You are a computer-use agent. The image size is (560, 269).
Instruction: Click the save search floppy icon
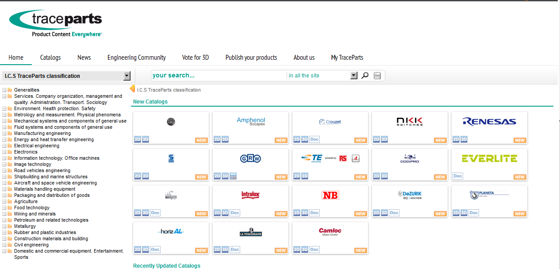pos(377,76)
